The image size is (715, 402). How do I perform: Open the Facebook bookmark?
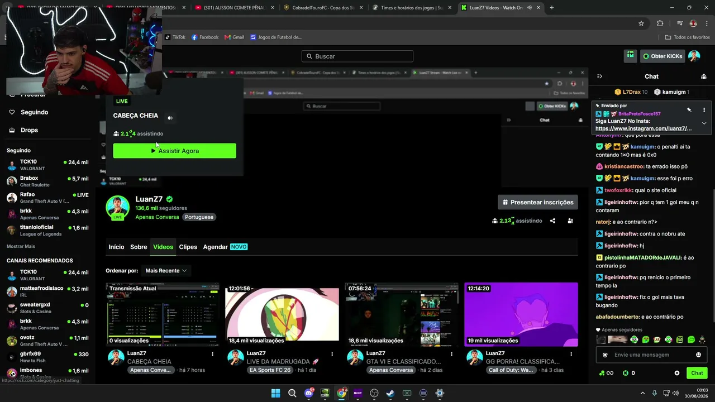click(205, 37)
